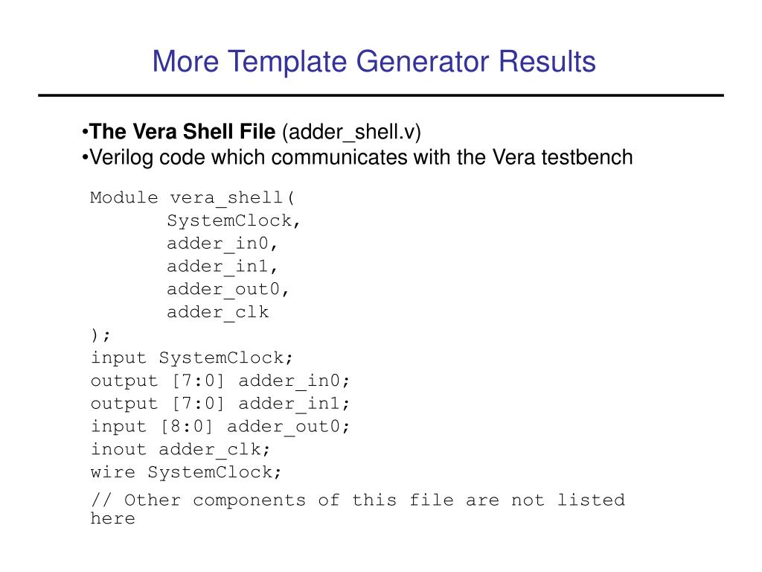Viewport: 762px width, 572px height.
Task: Click the bullet about Verilog code communicating
Action: click(x=357, y=158)
